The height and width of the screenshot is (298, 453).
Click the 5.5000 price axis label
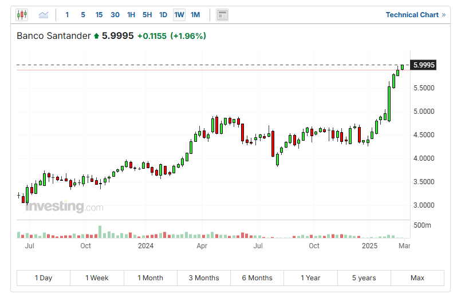coord(424,88)
